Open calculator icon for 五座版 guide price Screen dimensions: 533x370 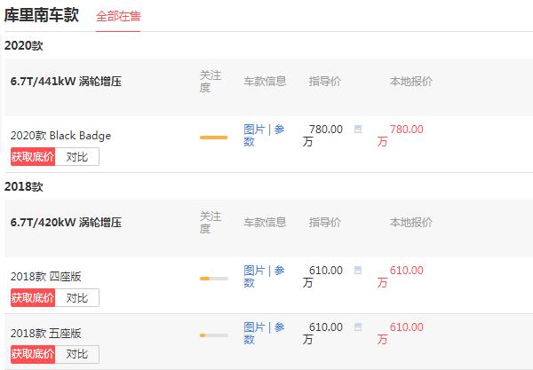pos(358,327)
